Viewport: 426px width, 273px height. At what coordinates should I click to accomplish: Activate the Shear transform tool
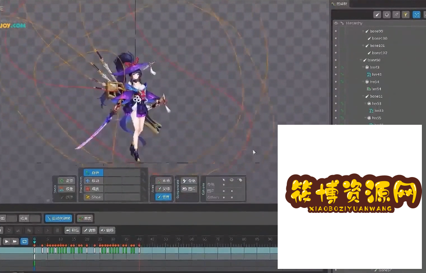[x=94, y=197]
